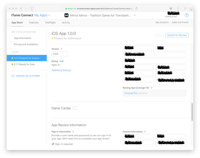Image resolution: width=200 pixels, height=158 pixels.
Task: Open the Additional Ratings link
Action: pyautogui.click(x=61, y=70)
